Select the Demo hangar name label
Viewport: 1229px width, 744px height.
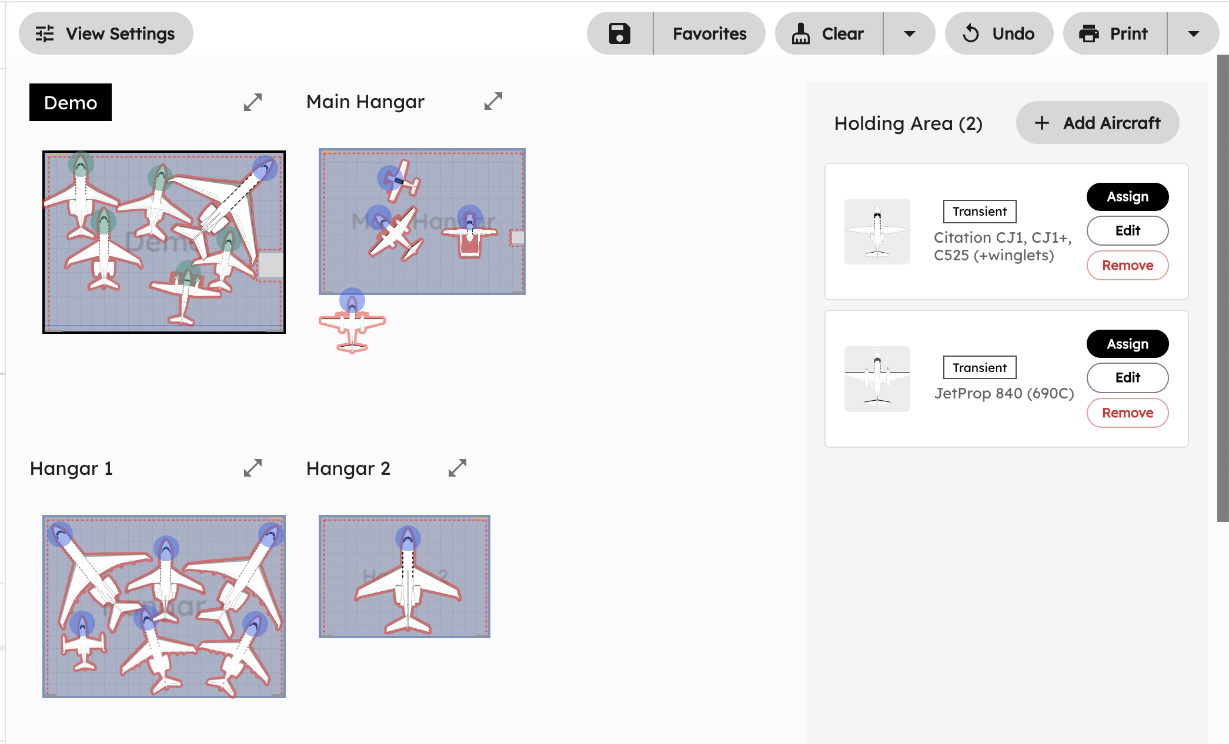70,102
